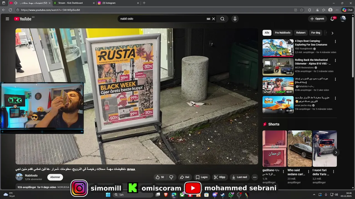Viewport: 355px width, 199px height.
Task: Open the Alpina B10 odometer video thumbnail
Action: point(278,67)
